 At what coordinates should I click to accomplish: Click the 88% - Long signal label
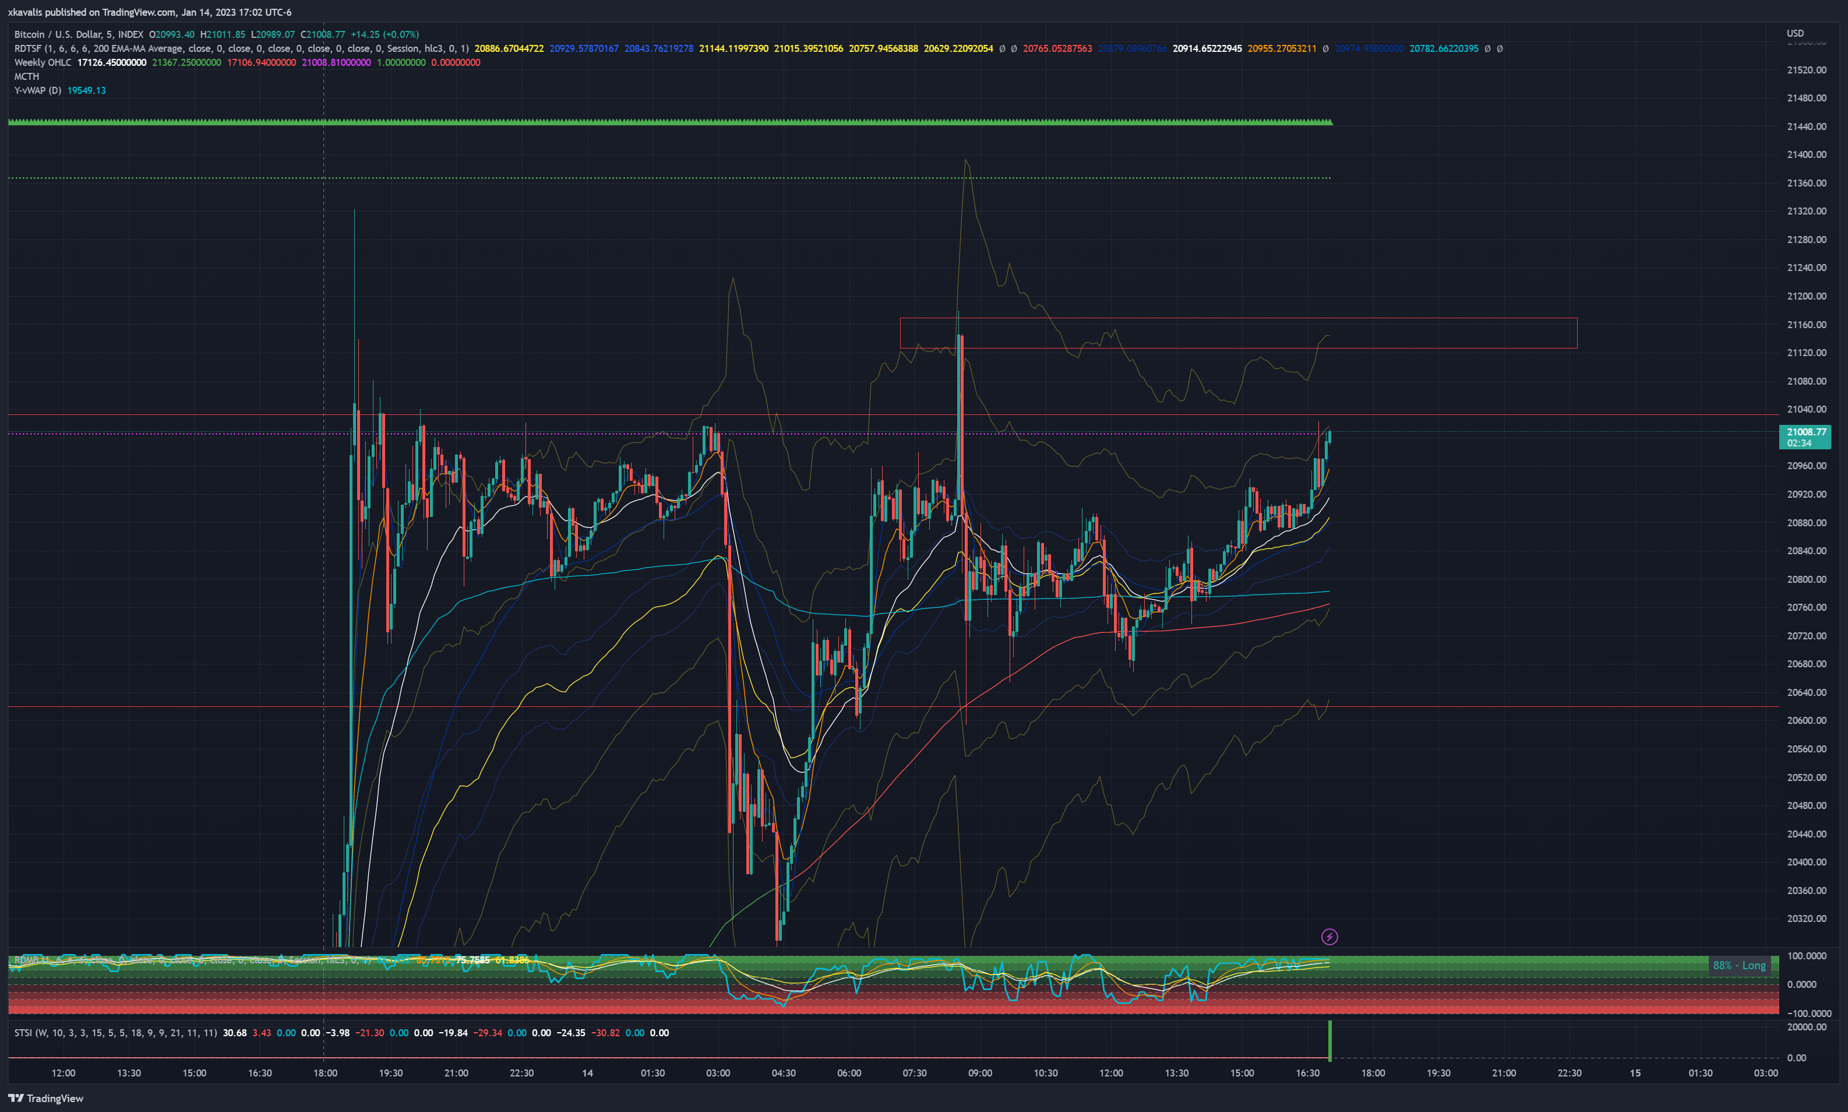(x=1740, y=965)
